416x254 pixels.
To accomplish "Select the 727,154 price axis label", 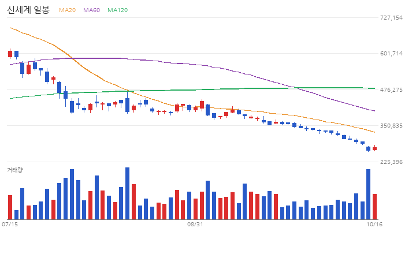I will [x=391, y=17].
